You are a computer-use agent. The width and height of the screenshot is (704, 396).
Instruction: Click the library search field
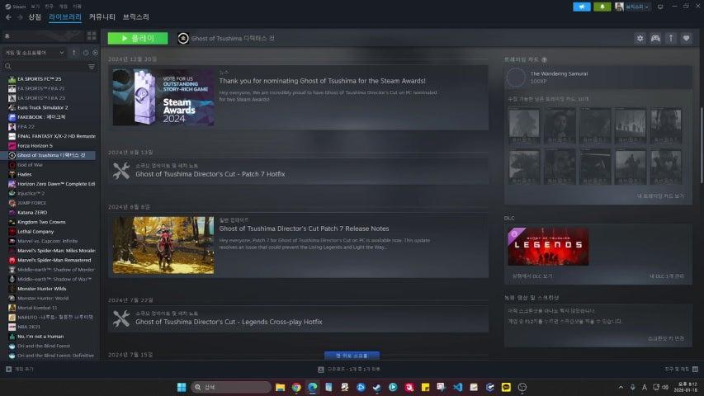(45, 67)
